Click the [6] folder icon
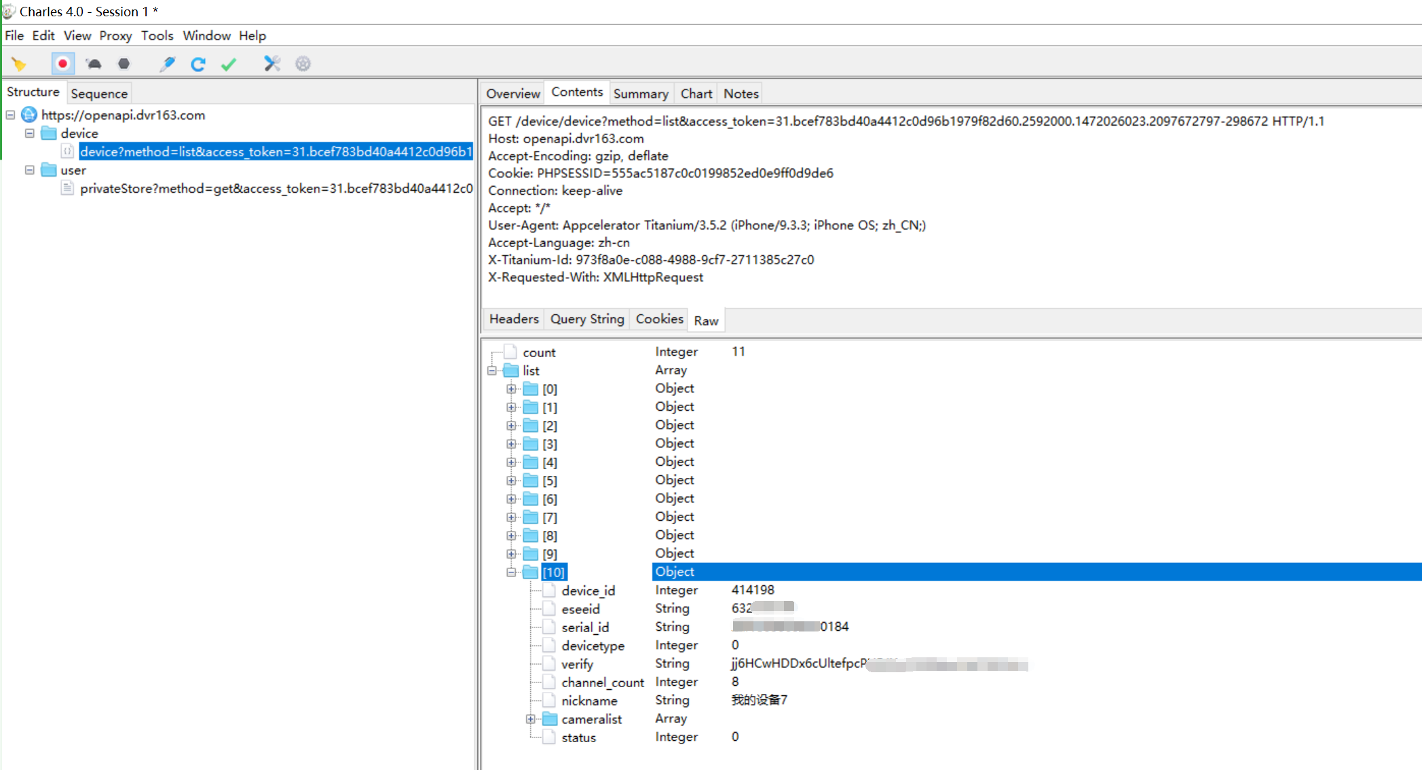 pyautogui.click(x=531, y=499)
